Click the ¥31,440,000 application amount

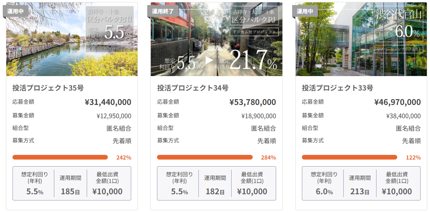pyautogui.click(x=108, y=102)
